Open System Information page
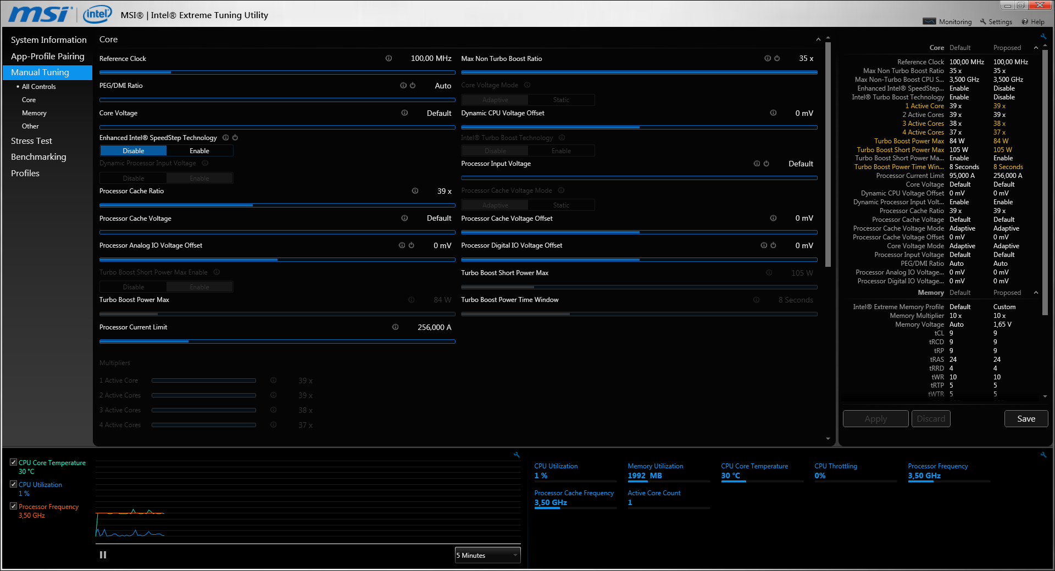 (x=48, y=40)
